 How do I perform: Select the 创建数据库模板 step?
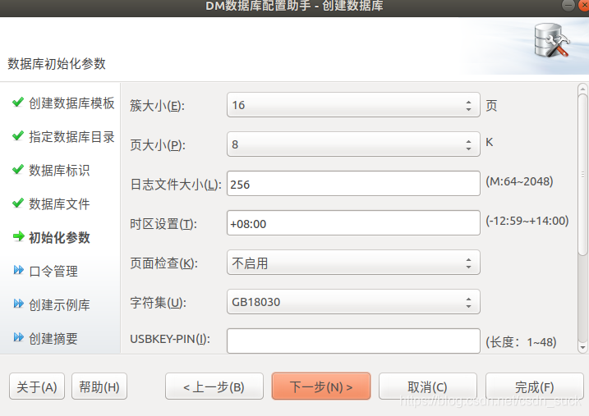click(x=71, y=103)
